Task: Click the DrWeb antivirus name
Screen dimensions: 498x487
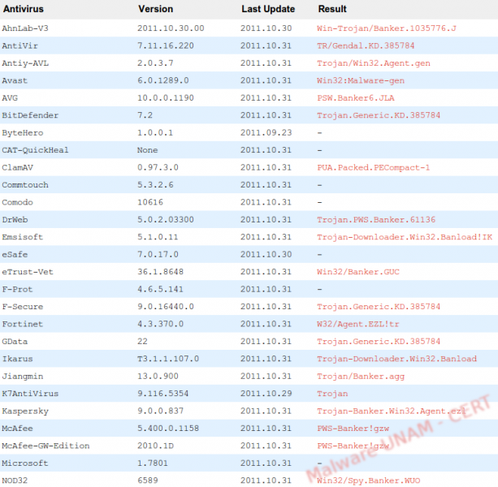Action: click(15, 220)
